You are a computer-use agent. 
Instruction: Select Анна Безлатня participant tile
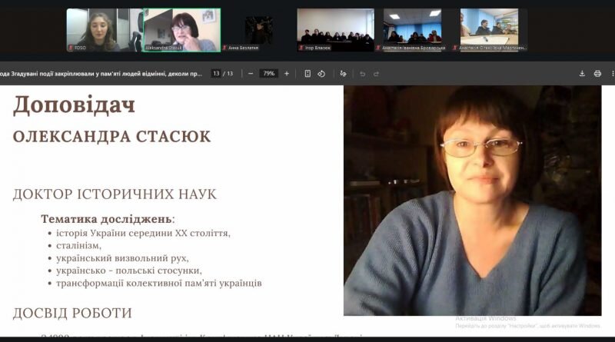tap(258, 30)
